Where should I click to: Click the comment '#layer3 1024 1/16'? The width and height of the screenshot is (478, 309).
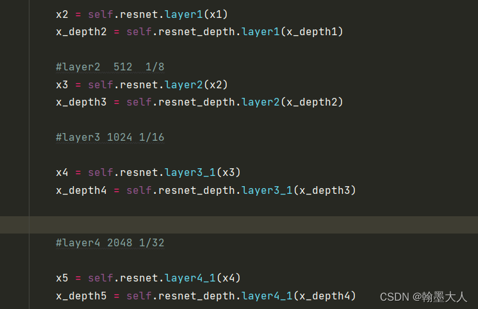pyautogui.click(x=110, y=138)
